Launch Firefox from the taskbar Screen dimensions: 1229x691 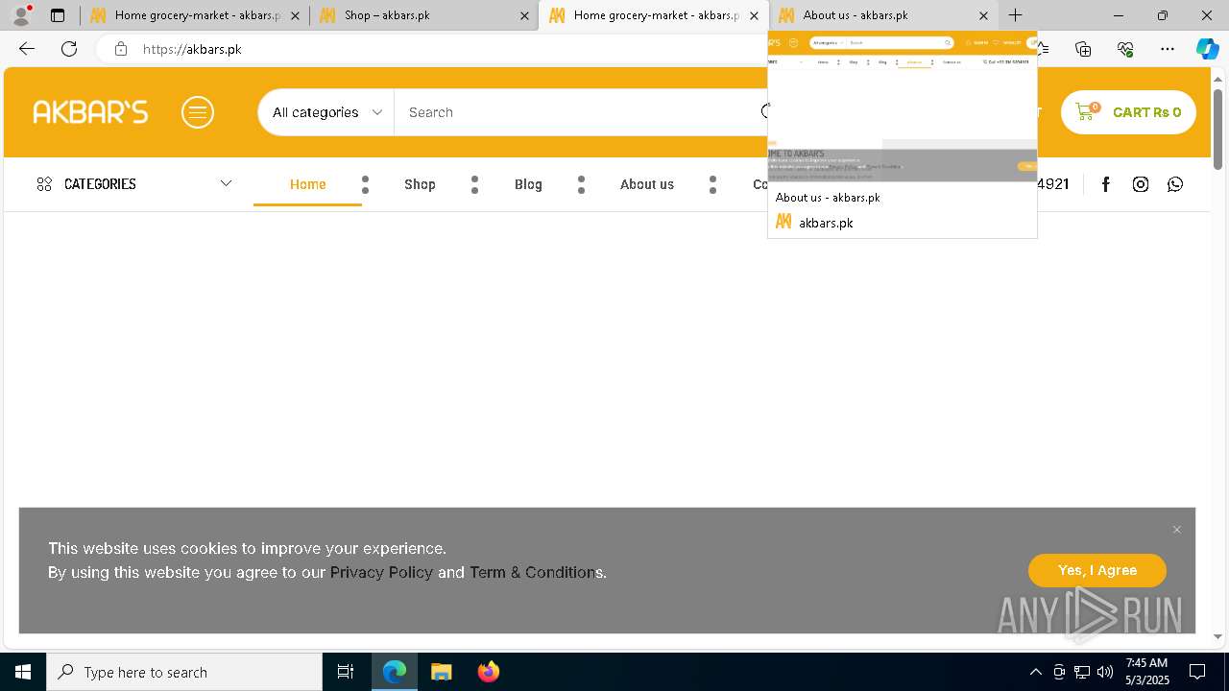(x=488, y=672)
